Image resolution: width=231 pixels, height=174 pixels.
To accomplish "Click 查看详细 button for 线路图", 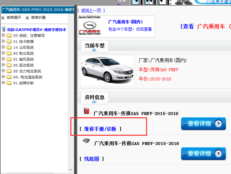I will tap(204, 154).
